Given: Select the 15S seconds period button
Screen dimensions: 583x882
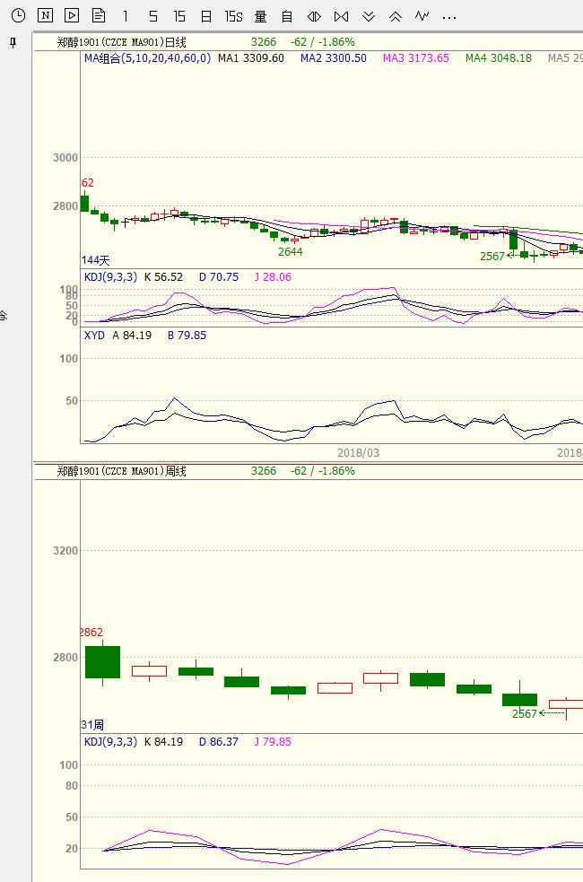Looking at the screenshot, I should [x=233, y=16].
